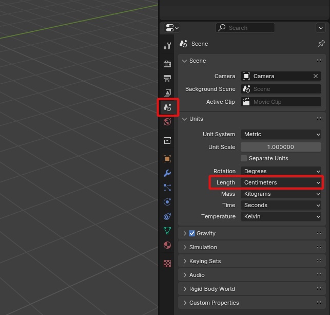330x315 pixels.
Task: Select the View Layer properties tab
Action: pyautogui.click(x=167, y=93)
